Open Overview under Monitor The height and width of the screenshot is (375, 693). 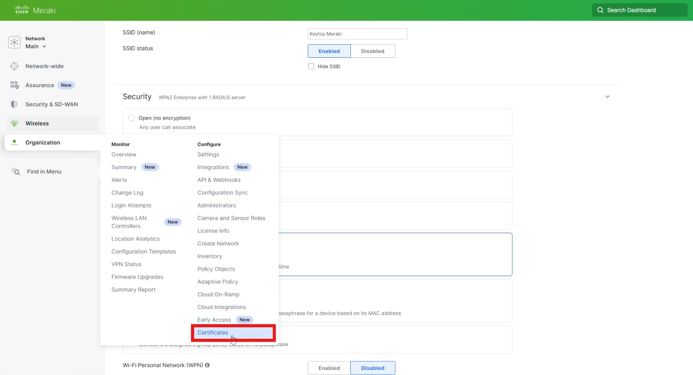click(x=124, y=155)
